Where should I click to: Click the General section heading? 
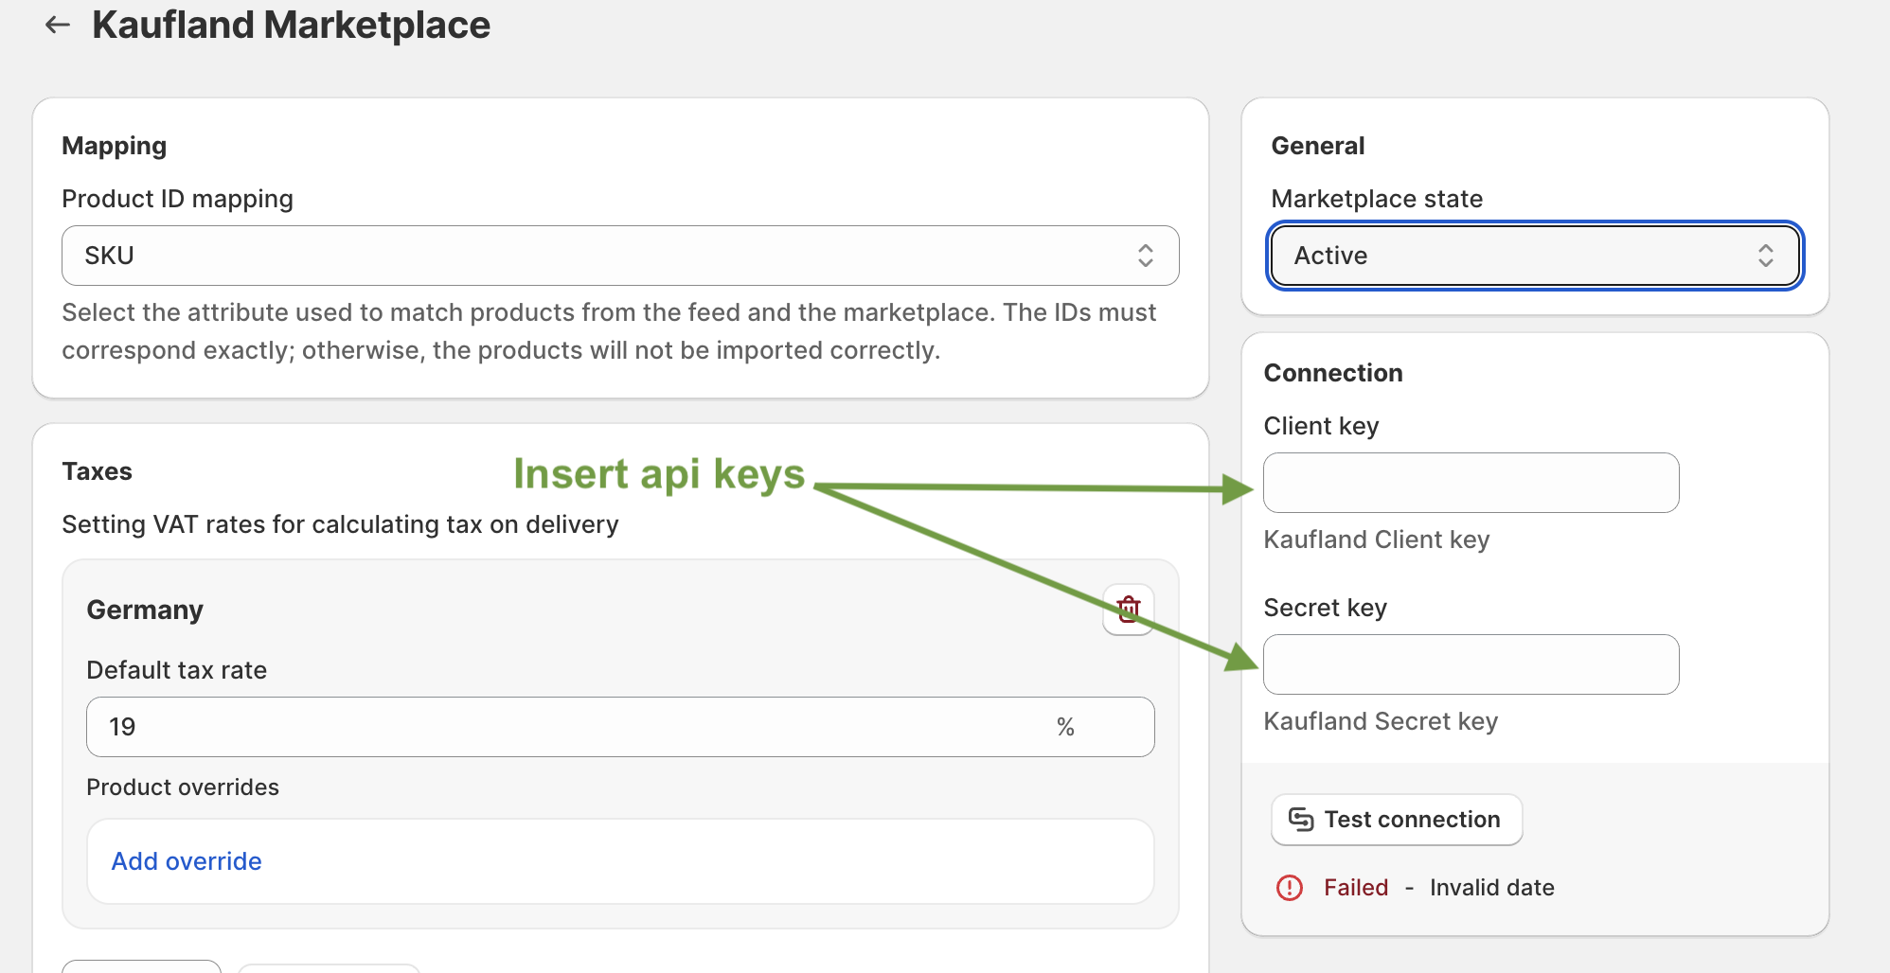click(x=1318, y=146)
